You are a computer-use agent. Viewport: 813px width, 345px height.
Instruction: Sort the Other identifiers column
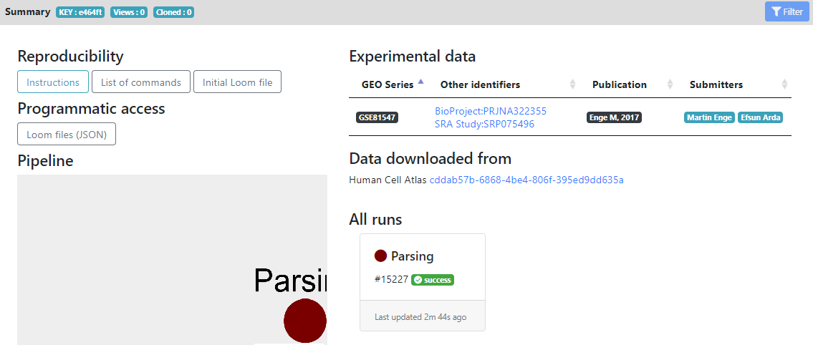[x=572, y=84]
